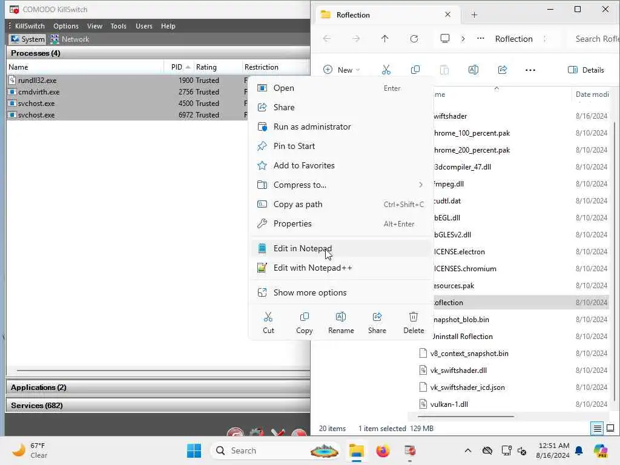Click the Explorer search box
This screenshot has height=465, width=620.
pyautogui.click(x=595, y=39)
